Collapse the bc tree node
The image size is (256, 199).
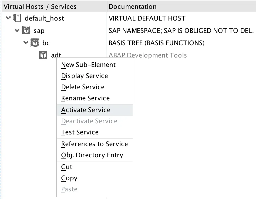tap(26, 43)
